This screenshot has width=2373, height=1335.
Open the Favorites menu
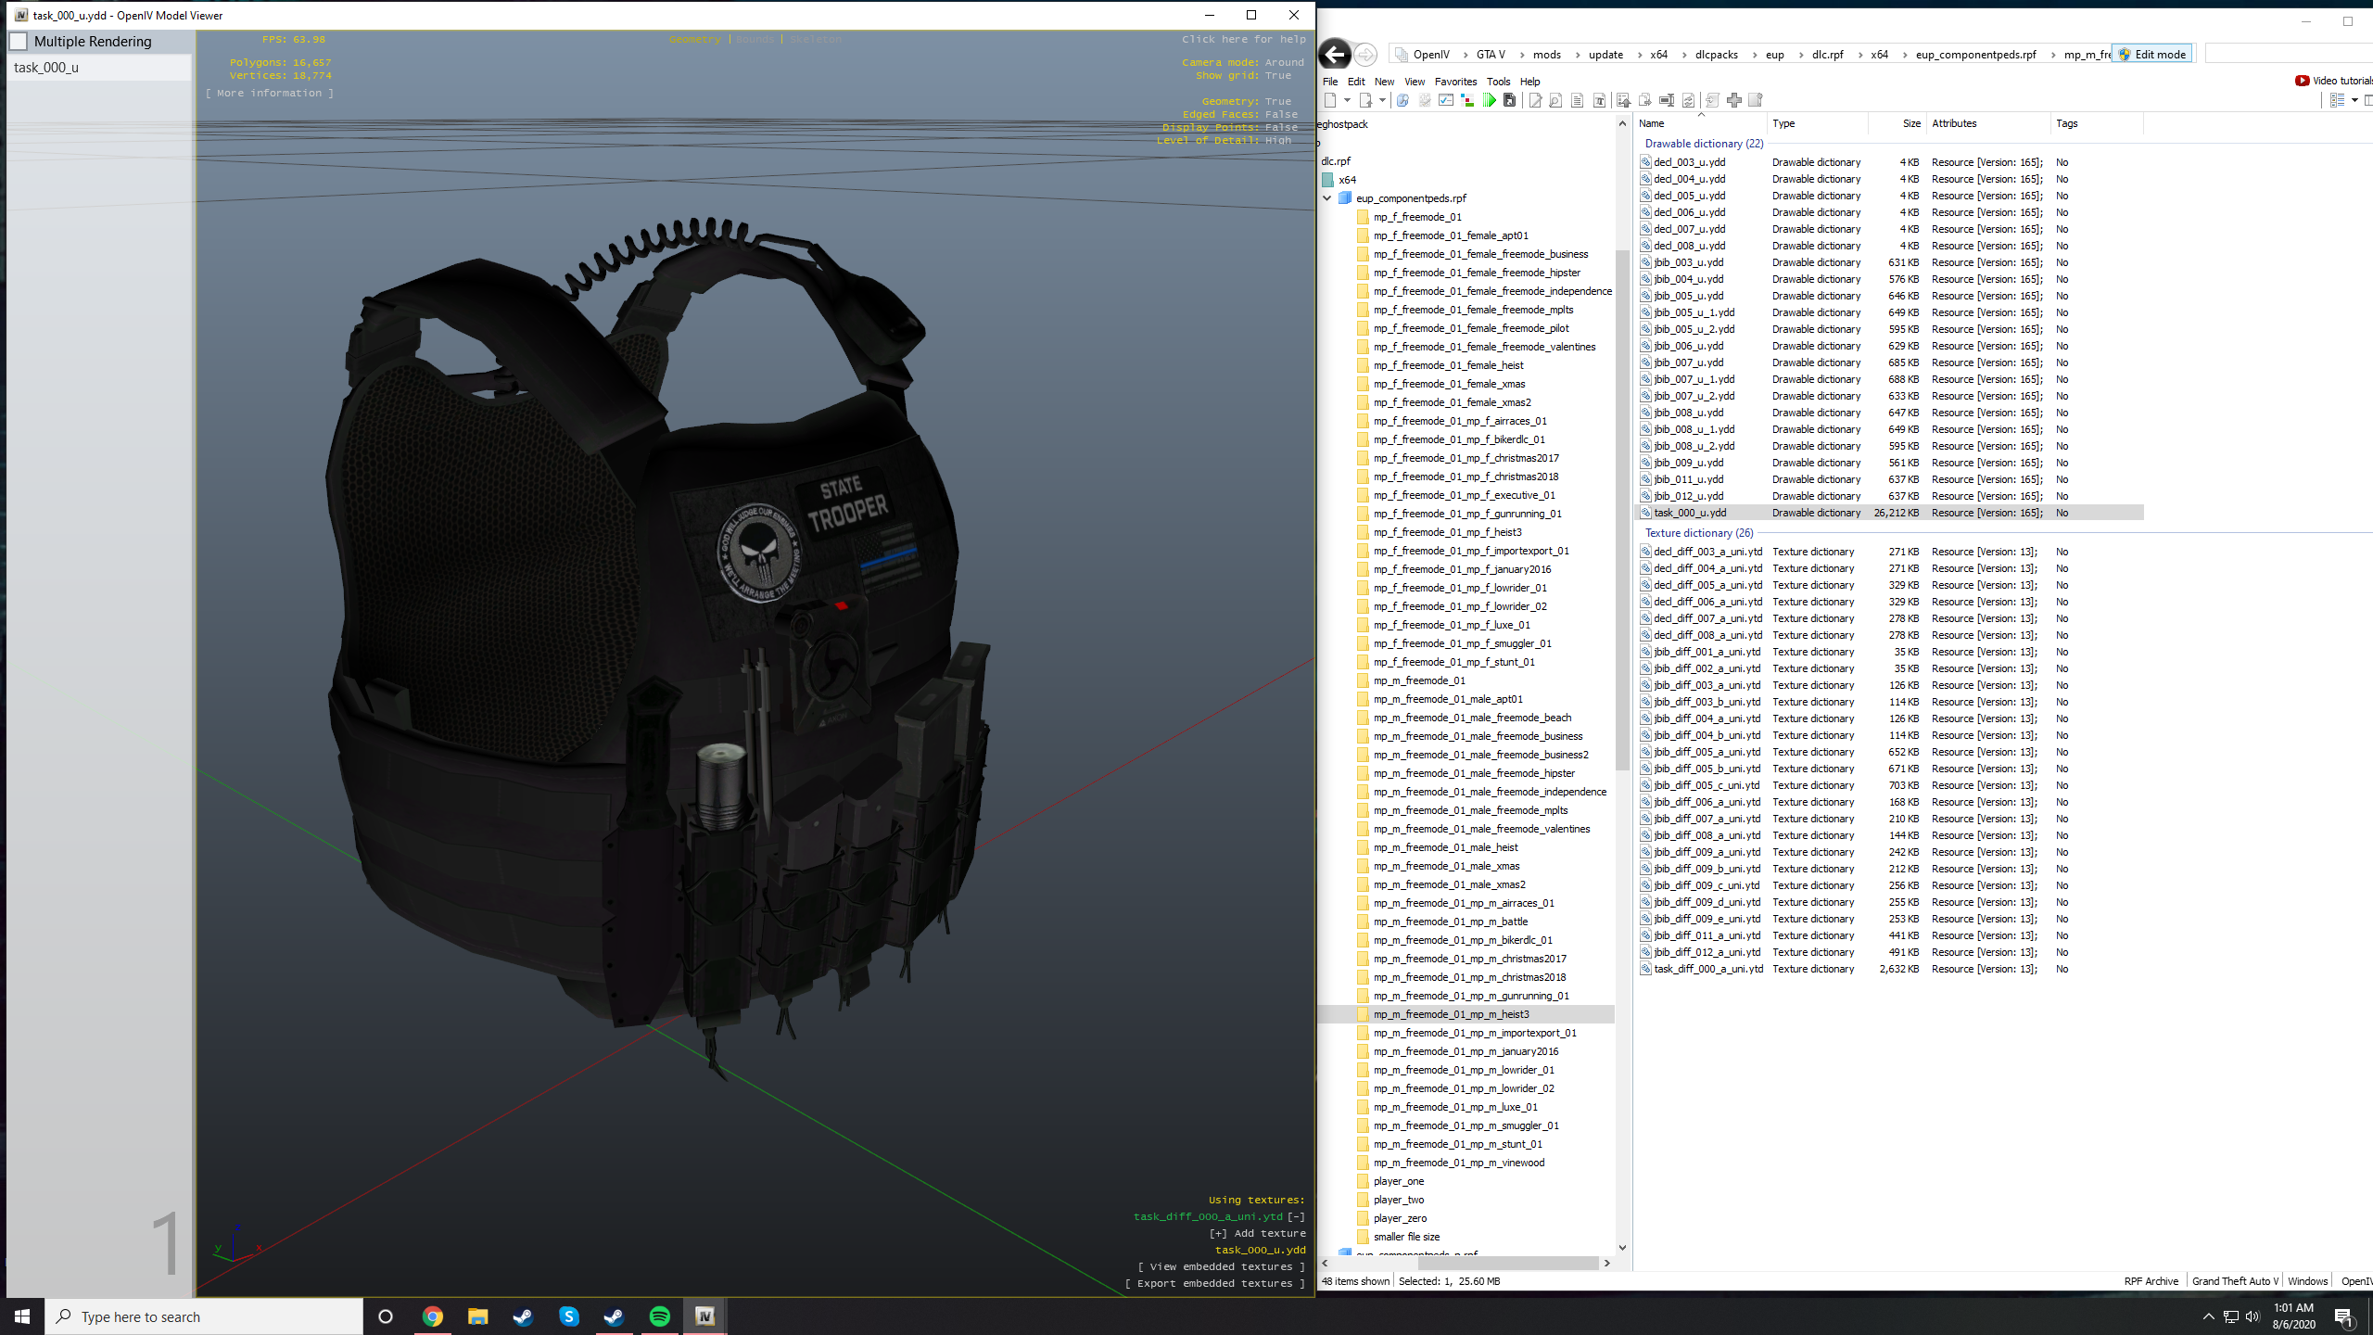(1455, 82)
